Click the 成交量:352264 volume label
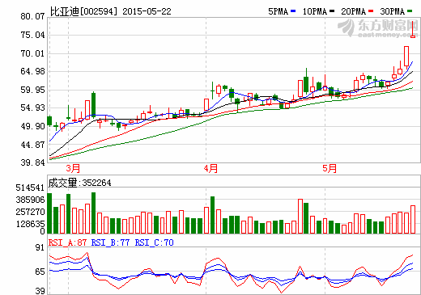 (79, 183)
